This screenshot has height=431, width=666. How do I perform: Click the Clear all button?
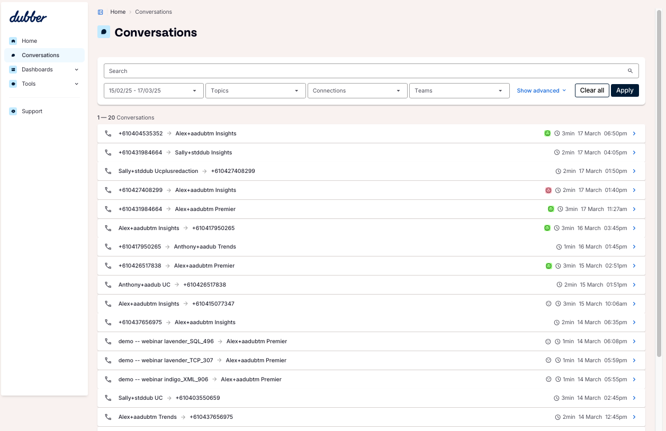tap(592, 90)
